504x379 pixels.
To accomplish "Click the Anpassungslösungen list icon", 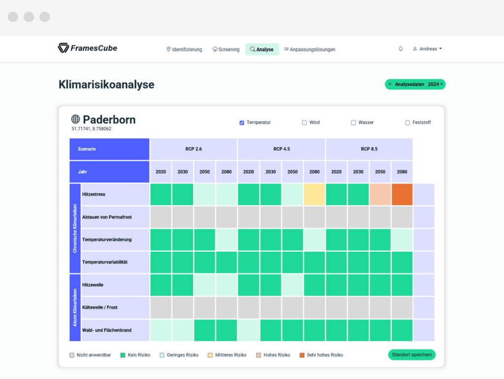I will pyautogui.click(x=286, y=49).
